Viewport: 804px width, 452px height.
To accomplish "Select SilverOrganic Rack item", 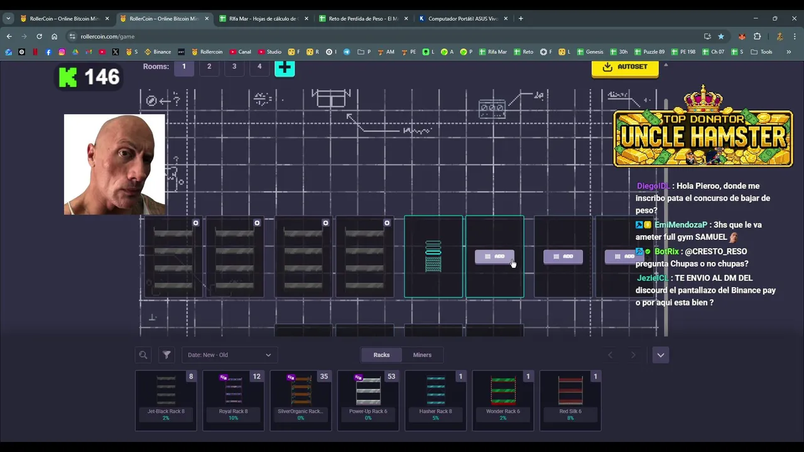I will [301, 401].
